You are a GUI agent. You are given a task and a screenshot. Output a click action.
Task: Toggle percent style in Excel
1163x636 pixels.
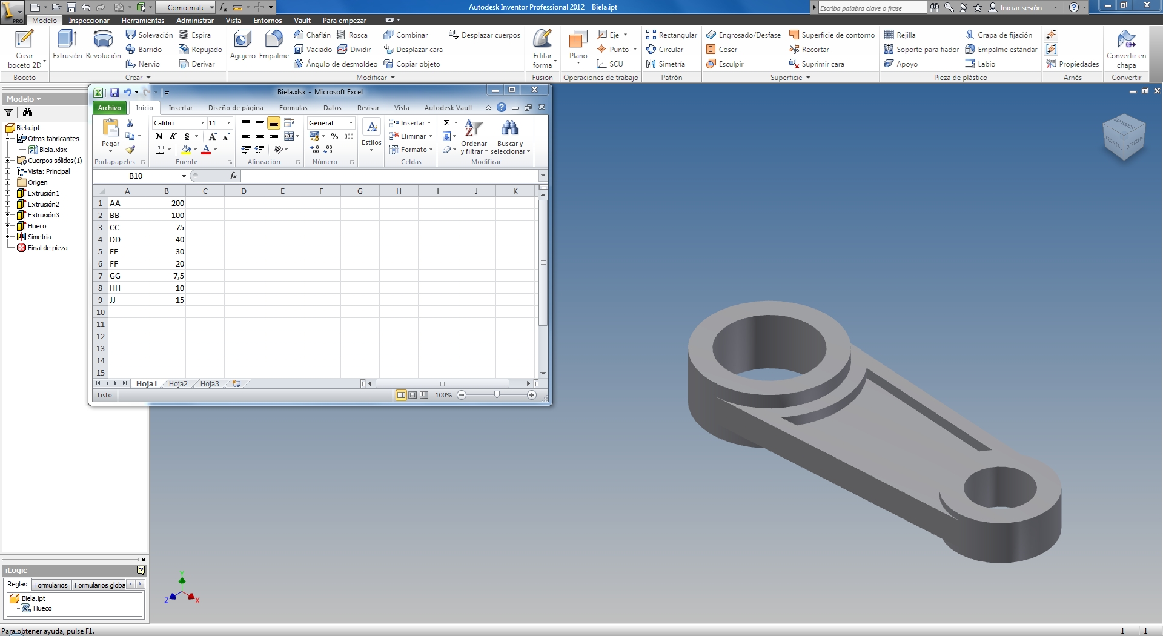click(334, 136)
